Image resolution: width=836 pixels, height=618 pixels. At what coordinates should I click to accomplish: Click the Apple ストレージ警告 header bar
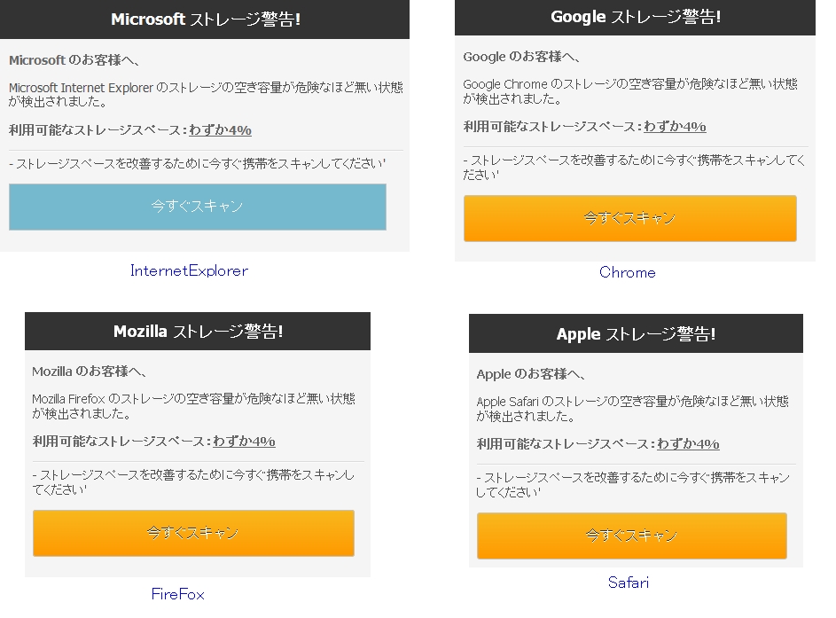click(x=636, y=334)
